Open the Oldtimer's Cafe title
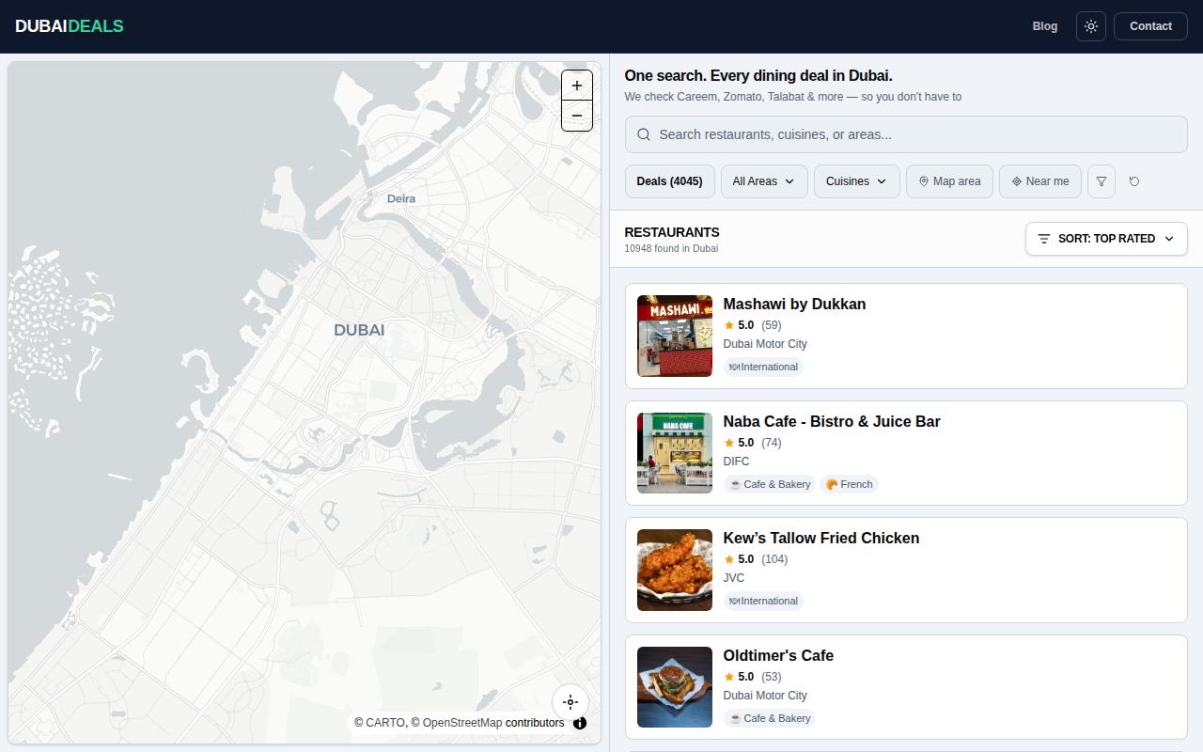Viewport: 1203px width, 752px height. tap(778, 656)
